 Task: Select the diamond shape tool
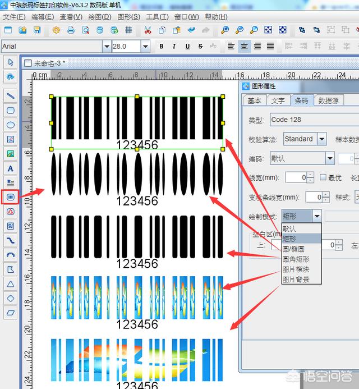11,299
